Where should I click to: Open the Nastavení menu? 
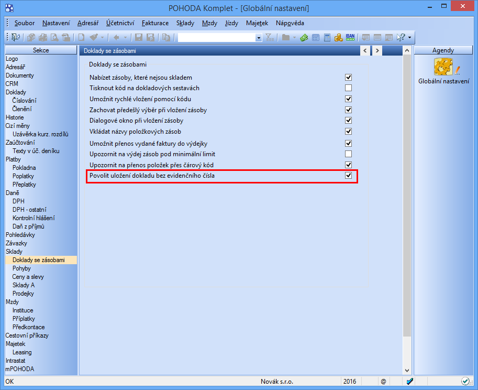(56, 23)
